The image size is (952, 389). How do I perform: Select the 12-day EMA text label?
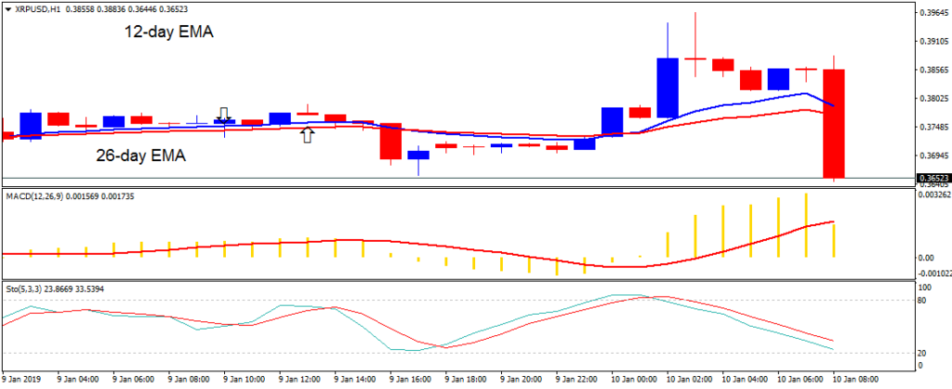click(170, 32)
